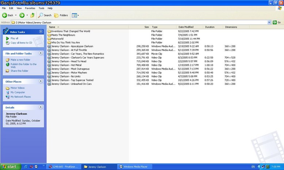The image size is (284, 170).
Task: Click Make a new folder link
Action: pyautogui.click(x=20, y=60)
